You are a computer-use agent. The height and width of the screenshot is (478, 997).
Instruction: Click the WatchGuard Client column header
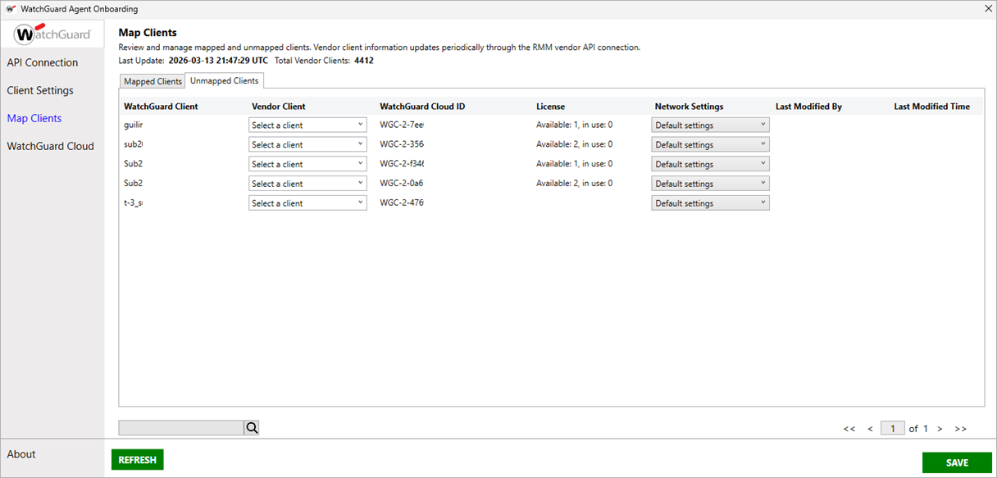(161, 107)
